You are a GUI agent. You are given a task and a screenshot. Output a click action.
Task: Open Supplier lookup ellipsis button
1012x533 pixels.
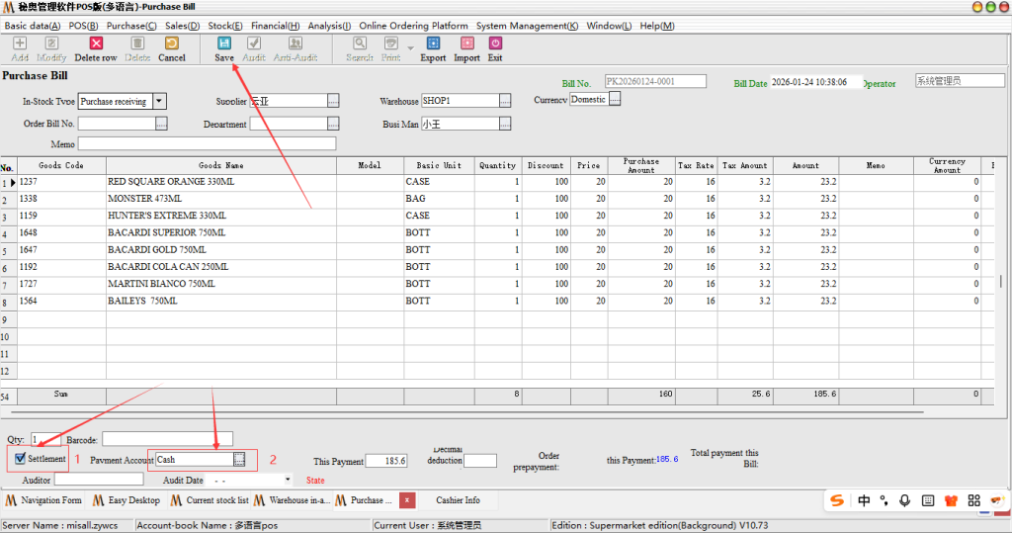pyautogui.click(x=333, y=101)
